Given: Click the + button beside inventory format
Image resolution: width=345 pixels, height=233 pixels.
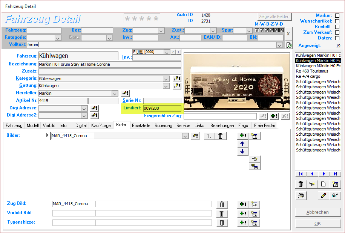Looking at the screenshot, I should [178, 52].
